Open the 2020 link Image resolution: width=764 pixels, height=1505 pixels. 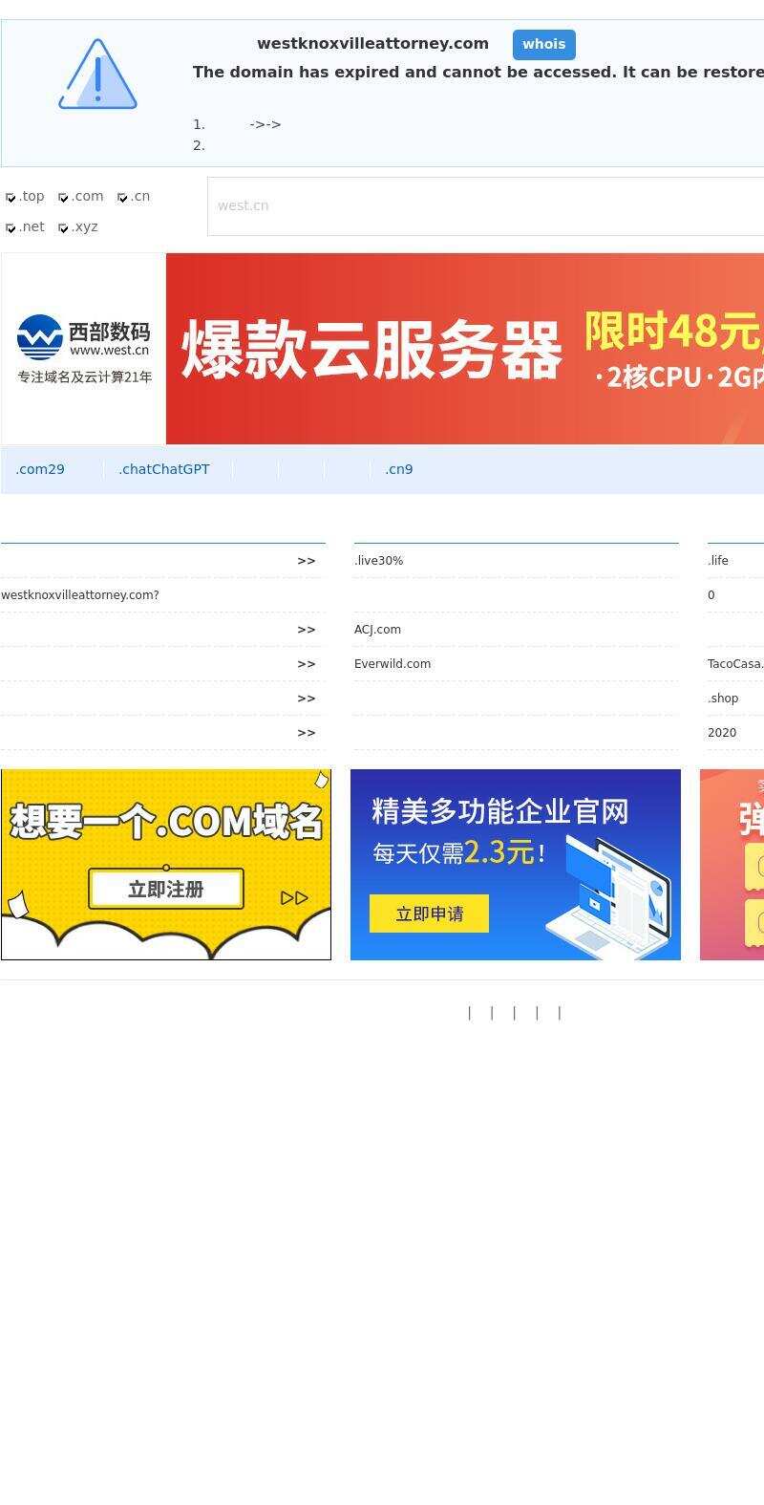pos(722,733)
